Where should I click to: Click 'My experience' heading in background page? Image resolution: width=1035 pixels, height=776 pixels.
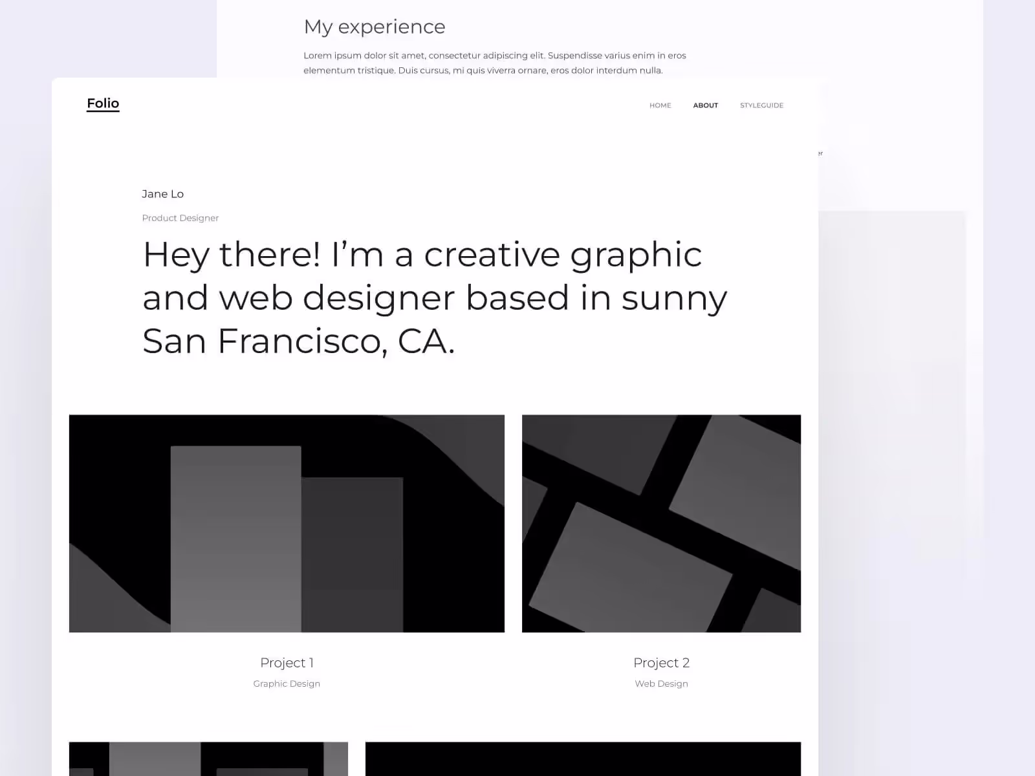[375, 27]
